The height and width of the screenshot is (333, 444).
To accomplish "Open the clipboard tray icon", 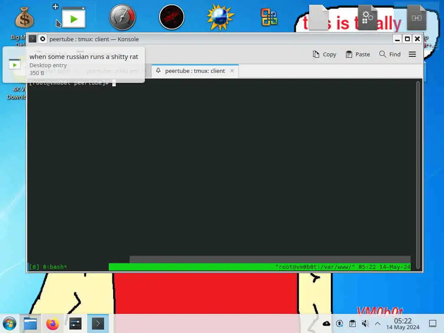I will click(x=353, y=323).
